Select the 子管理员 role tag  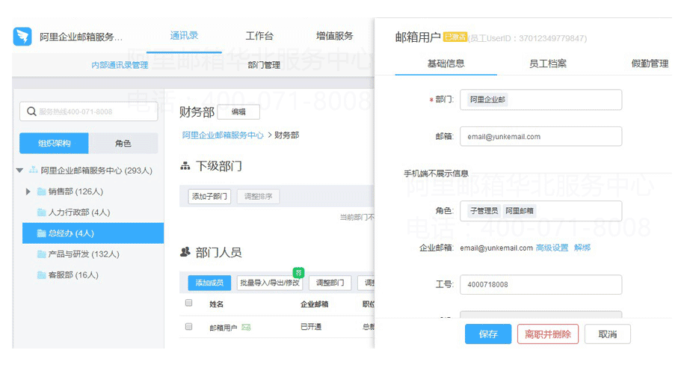pyautogui.click(x=484, y=211)
